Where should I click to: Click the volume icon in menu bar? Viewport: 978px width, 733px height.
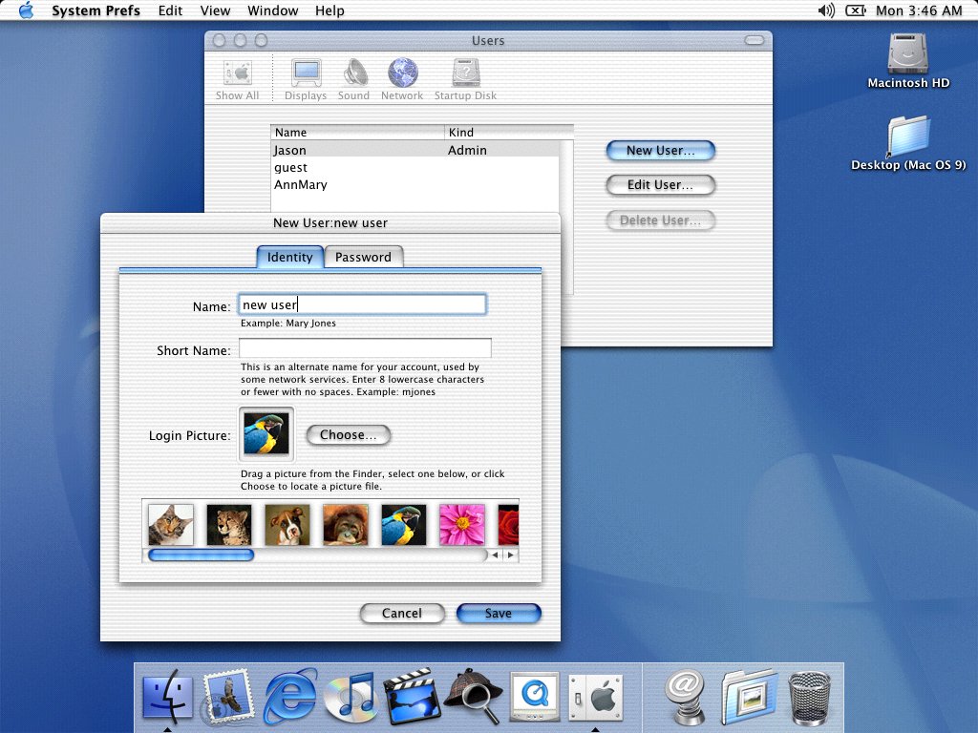(826, 10)
